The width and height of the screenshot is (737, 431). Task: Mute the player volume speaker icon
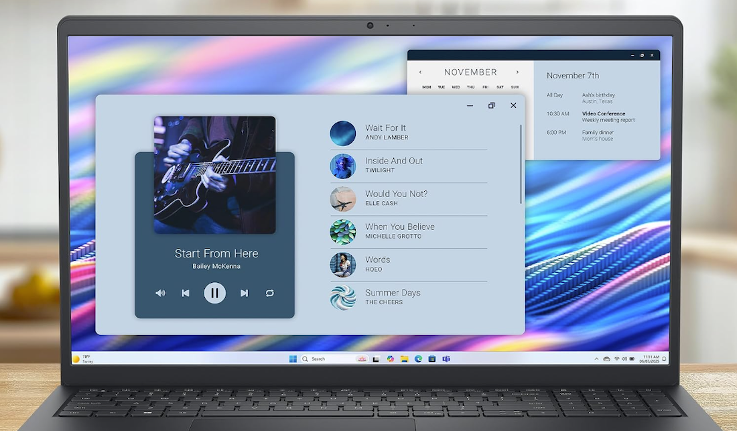pos(160,293)
